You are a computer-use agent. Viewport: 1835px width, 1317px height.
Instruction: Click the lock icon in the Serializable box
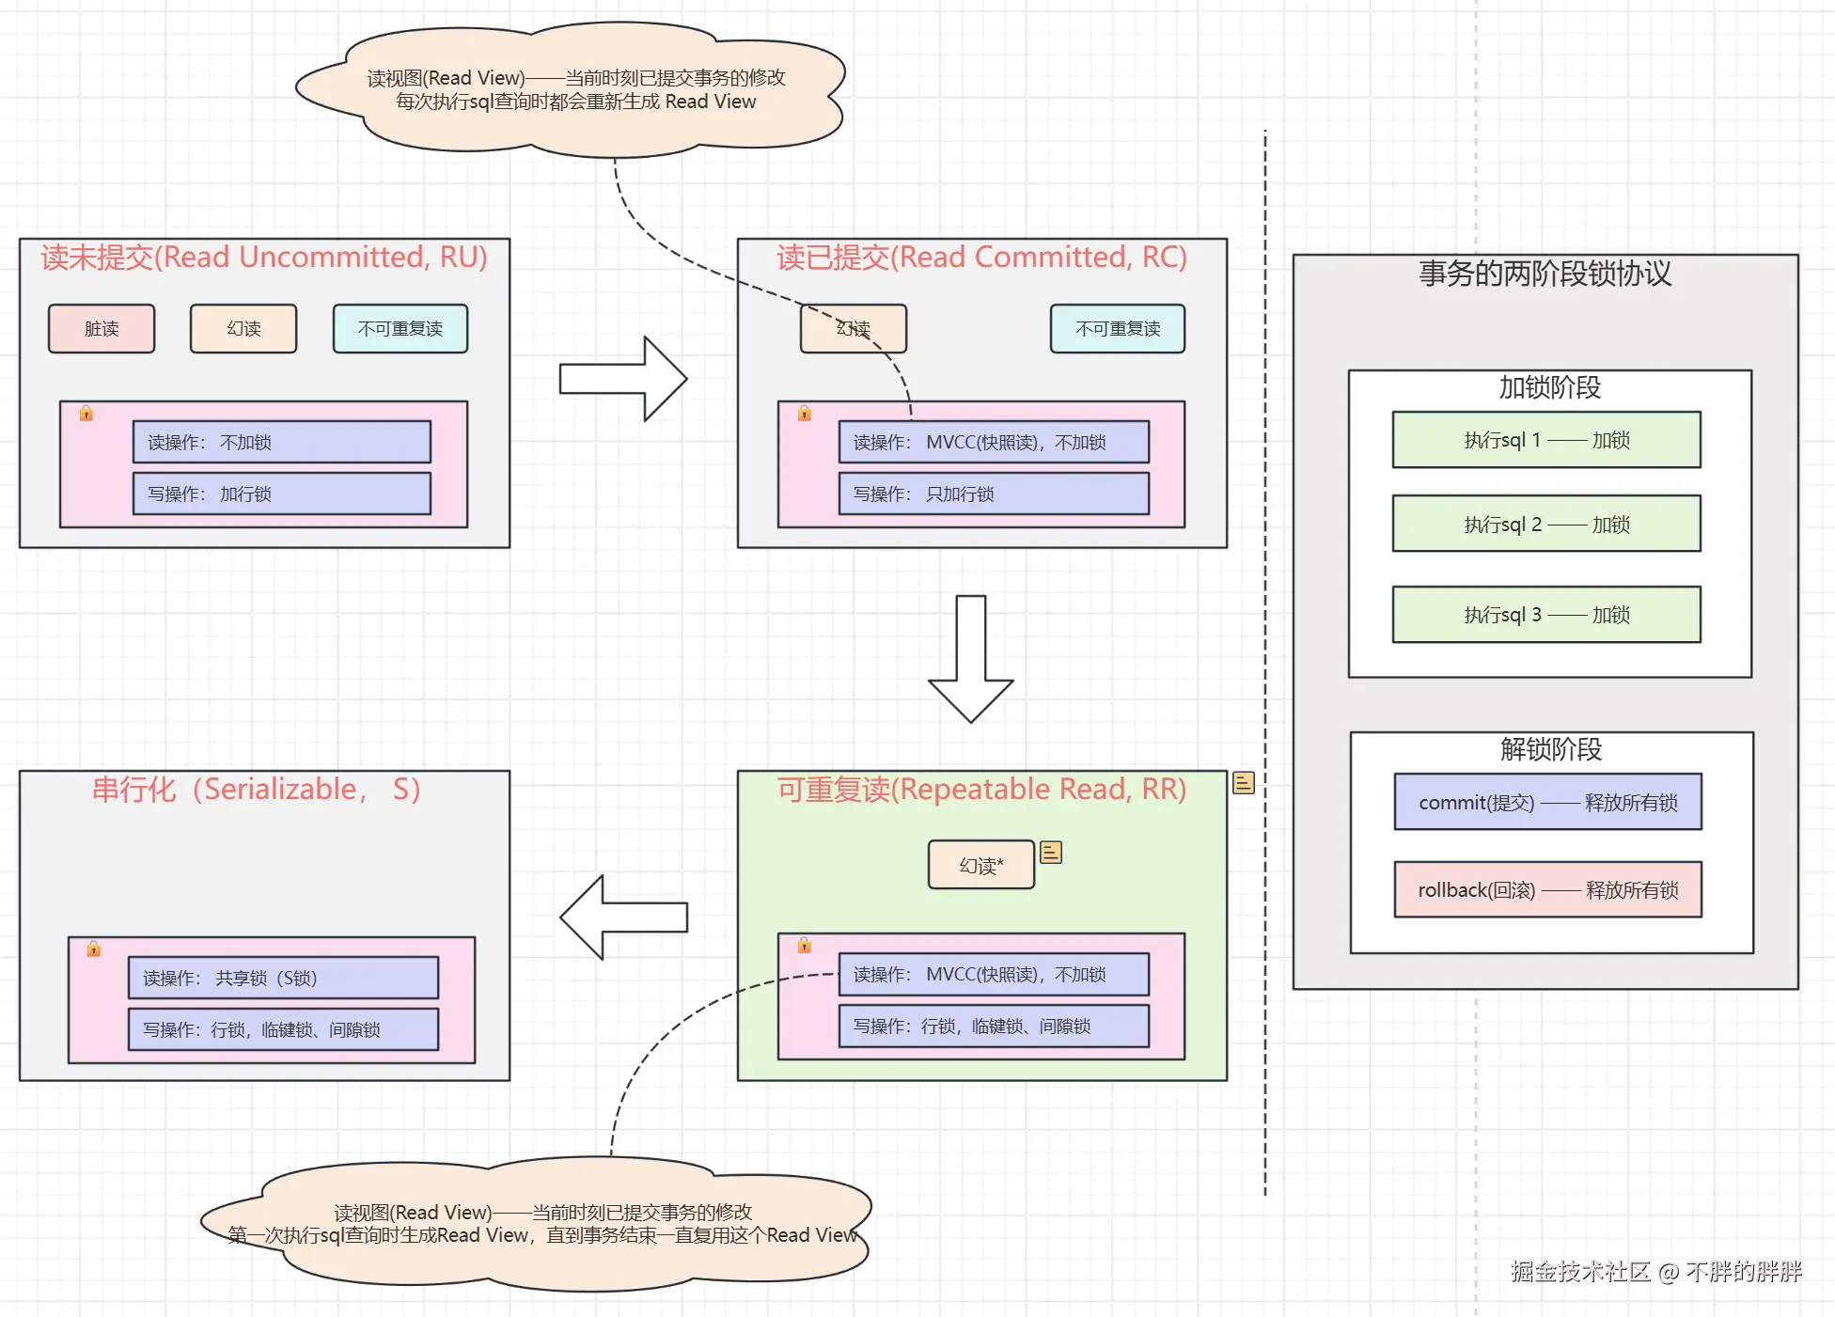(94, 949)
